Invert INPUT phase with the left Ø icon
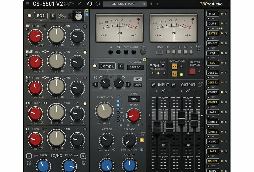 click(x=153, y=85)
